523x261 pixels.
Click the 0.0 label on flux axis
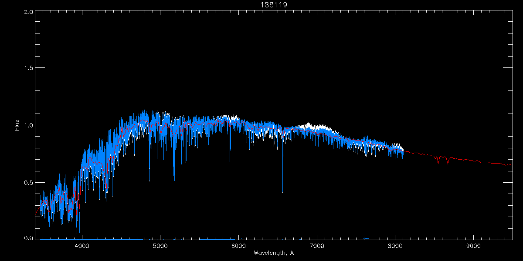point(28,238)
